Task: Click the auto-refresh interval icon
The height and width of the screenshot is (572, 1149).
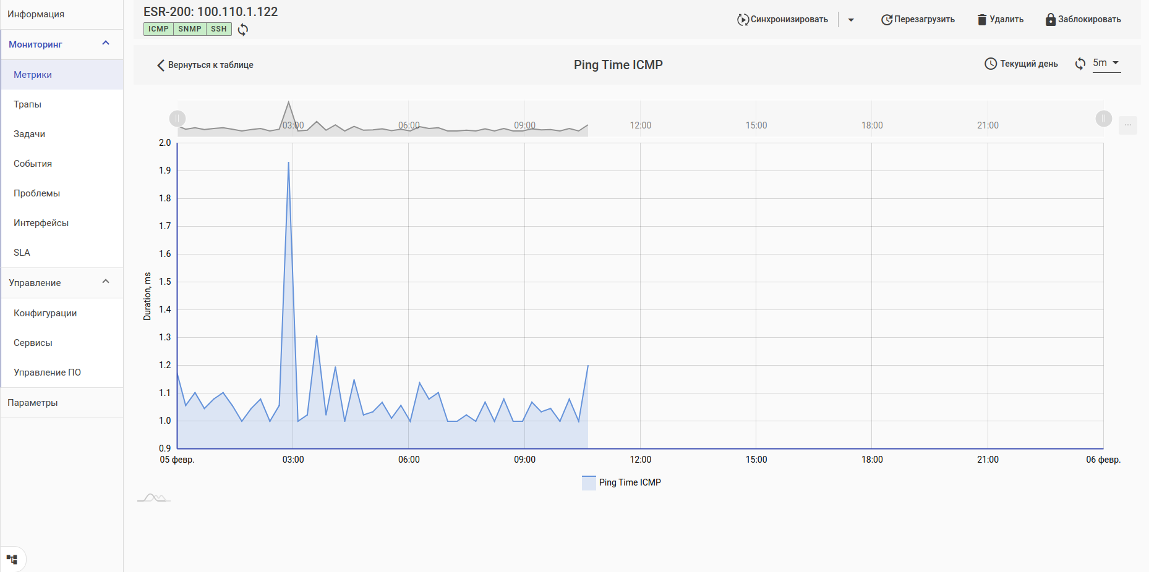Action: tap(1080, 64)
